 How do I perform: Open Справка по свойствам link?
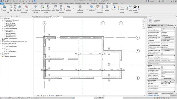tap(153, 95)
